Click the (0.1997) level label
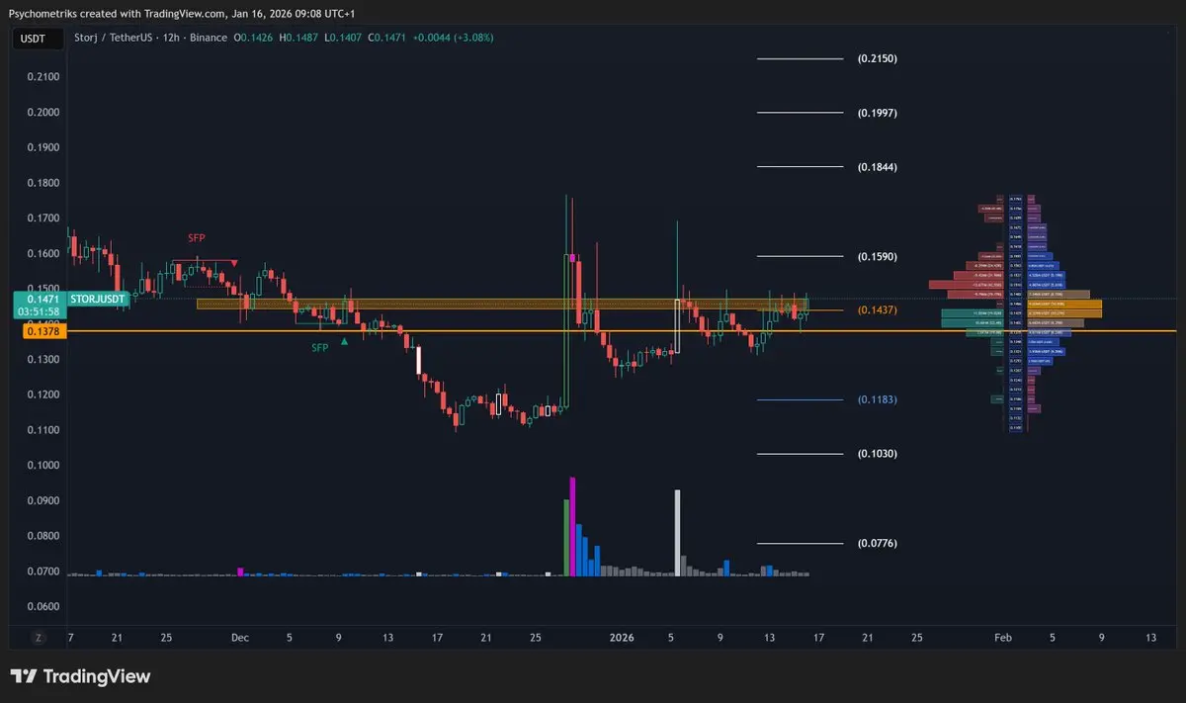Viewport: 1186px width, 703px height. pyautogui.click(x=877, y=113)
